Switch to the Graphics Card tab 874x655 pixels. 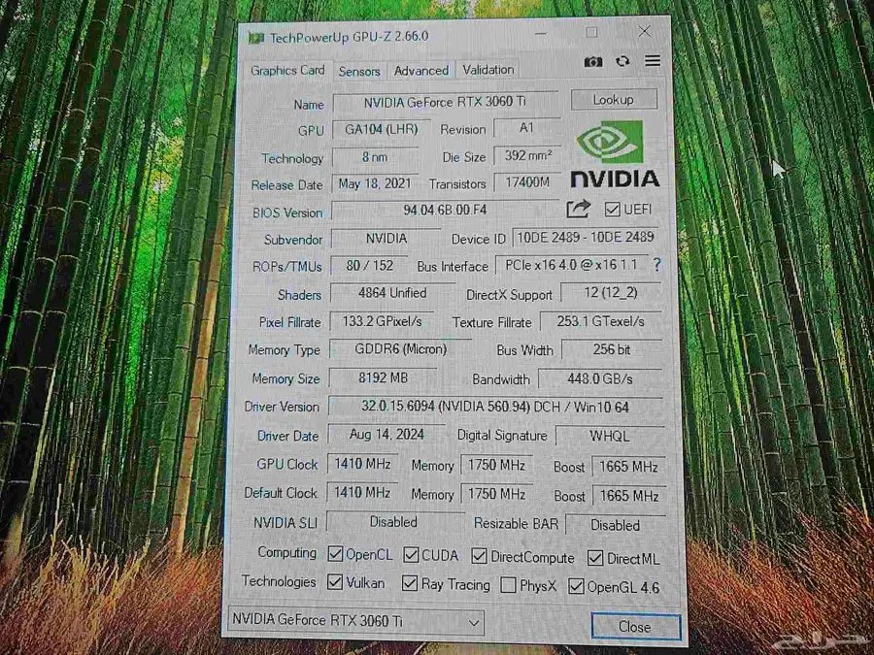[x=287, y=71]
